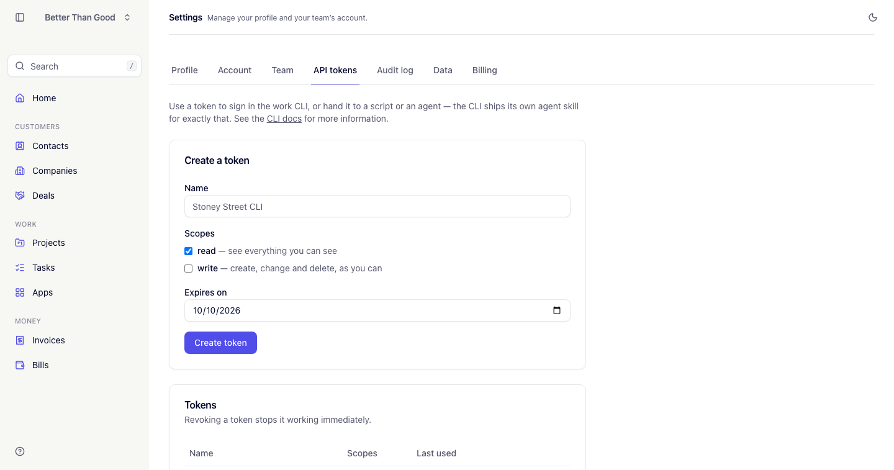894x470 pixels.
Task: Toggle the sidebar panel icon
Action: click(20, 17)
